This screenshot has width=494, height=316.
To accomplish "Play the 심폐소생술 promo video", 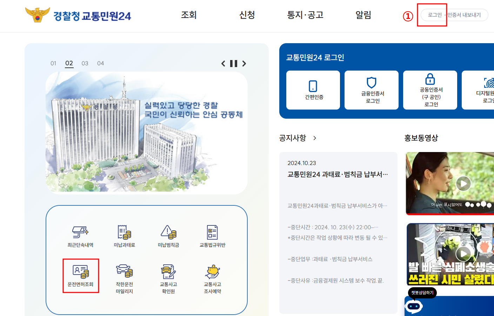I will click(x=463, y=254).
